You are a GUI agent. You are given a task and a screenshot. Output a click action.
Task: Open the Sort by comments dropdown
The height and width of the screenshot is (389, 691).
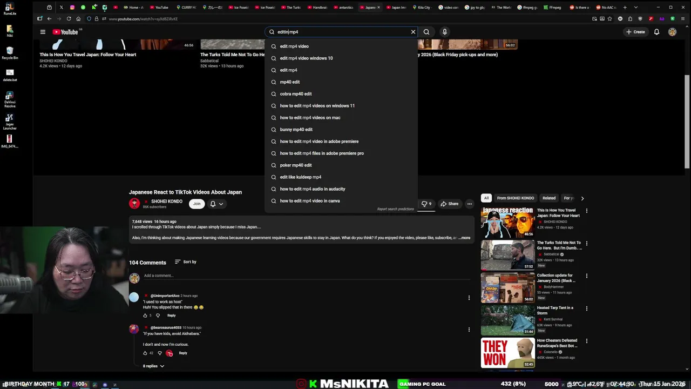tap(185, 262)
